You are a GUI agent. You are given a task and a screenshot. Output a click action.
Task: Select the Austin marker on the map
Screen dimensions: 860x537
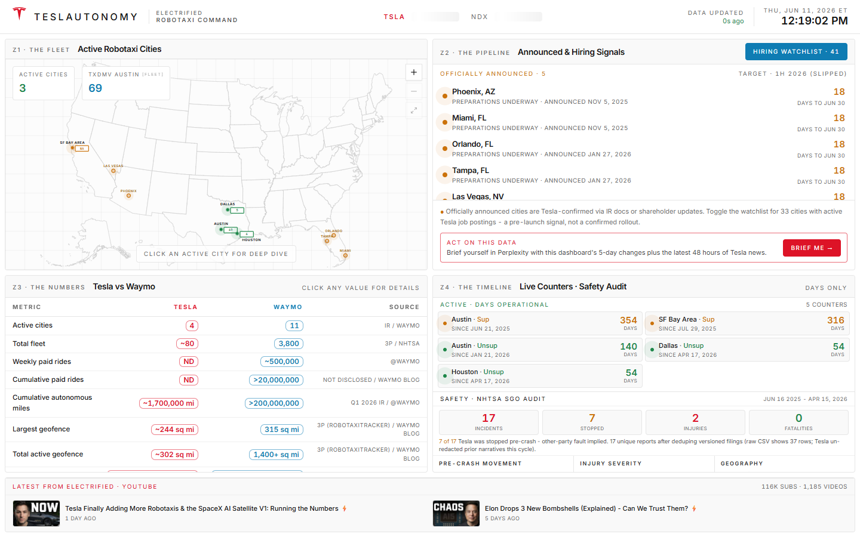[x=221, y=230]
